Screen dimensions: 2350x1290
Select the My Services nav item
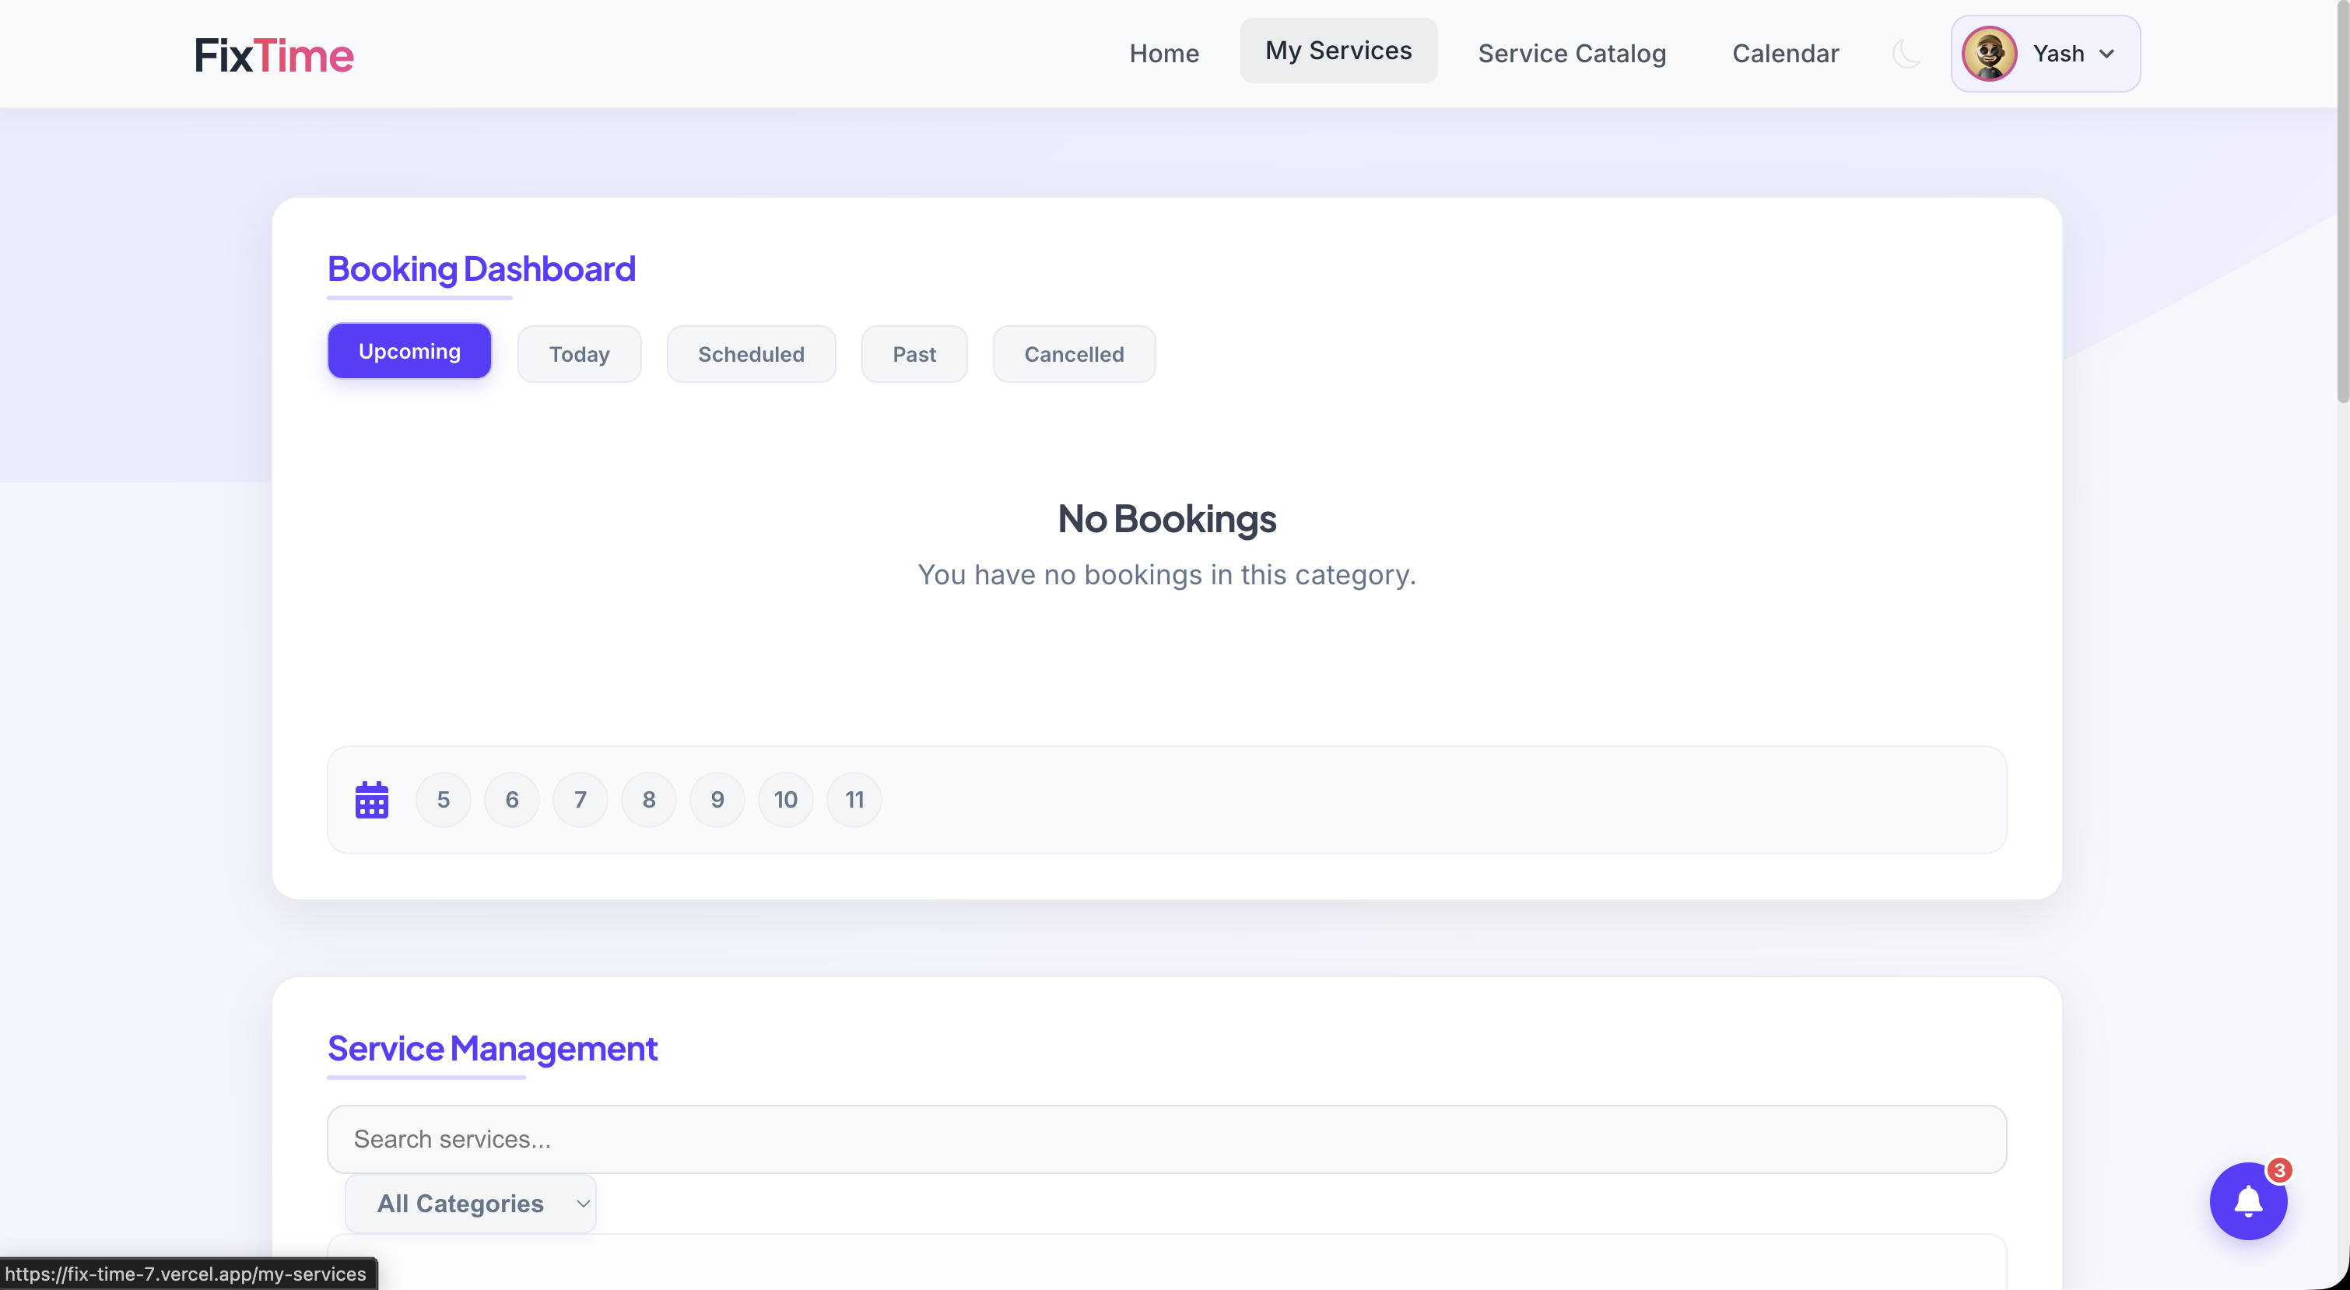(1338, 50)
